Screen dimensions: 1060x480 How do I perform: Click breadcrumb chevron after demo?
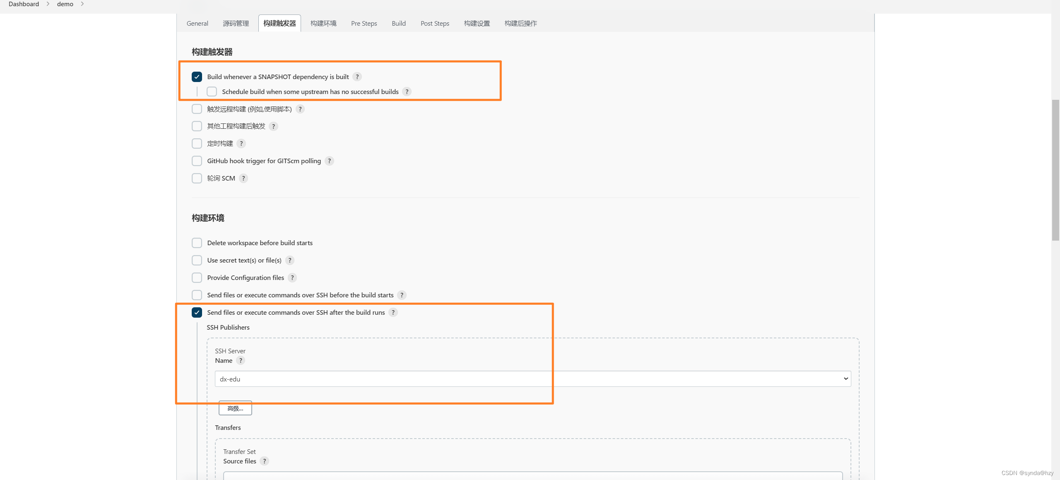(x=82, y=4)
